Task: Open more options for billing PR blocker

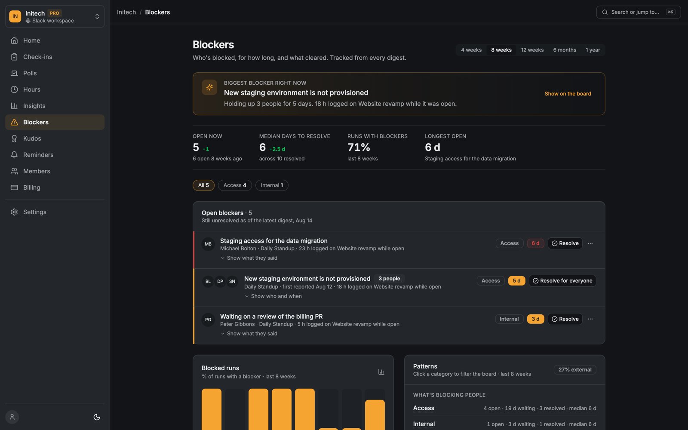Action: point(590,319)
